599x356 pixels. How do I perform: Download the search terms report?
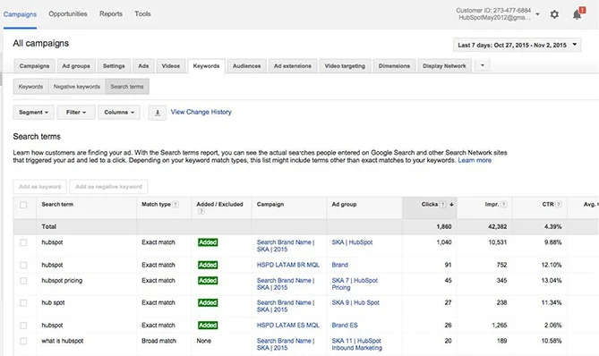tap(158, 113)
